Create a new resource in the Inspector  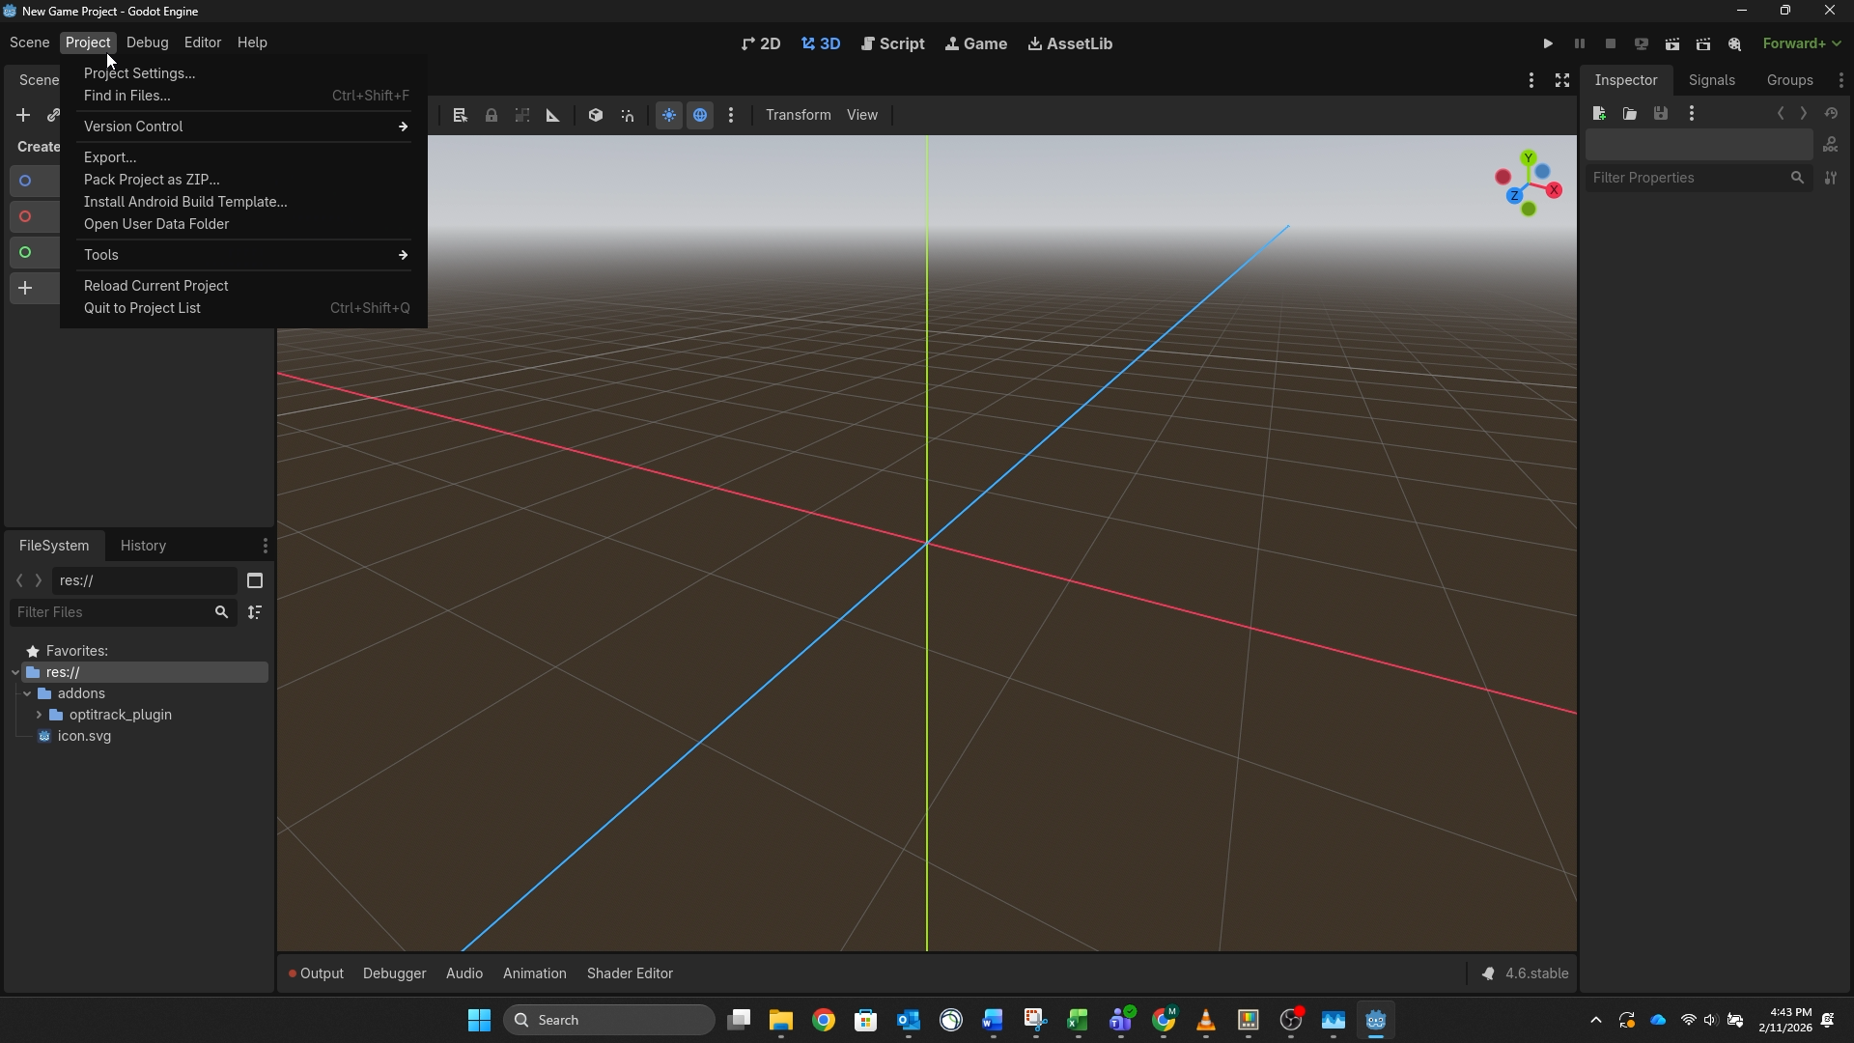[x=1599, y=113]
